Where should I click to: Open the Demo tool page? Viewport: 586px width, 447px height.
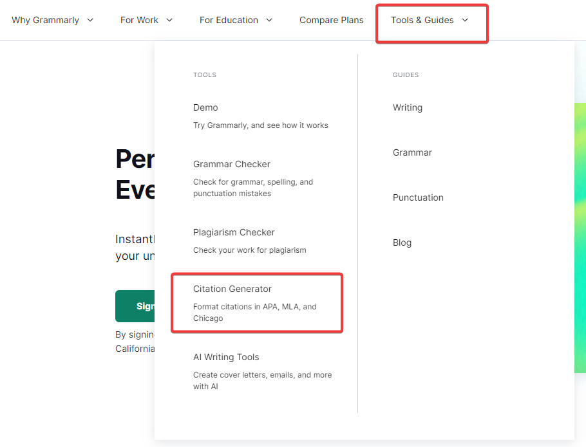click(x=205, y=107)
